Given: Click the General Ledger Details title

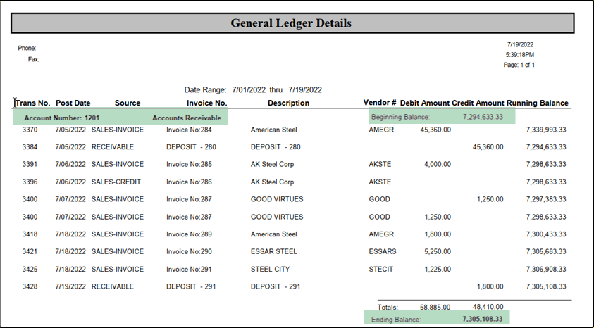Looking at the screenshot, I should [291, 23].
